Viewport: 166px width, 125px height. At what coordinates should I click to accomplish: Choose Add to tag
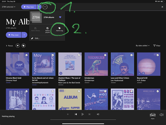pos(60,29)
